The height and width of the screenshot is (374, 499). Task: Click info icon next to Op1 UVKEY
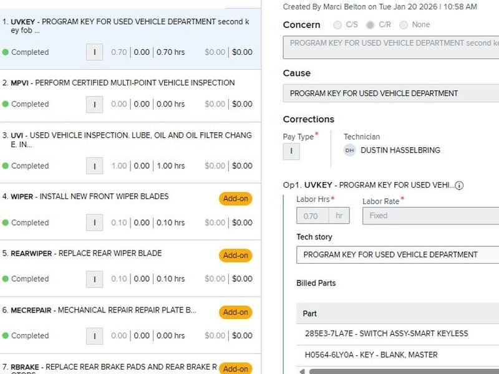[x=459, y=186]
